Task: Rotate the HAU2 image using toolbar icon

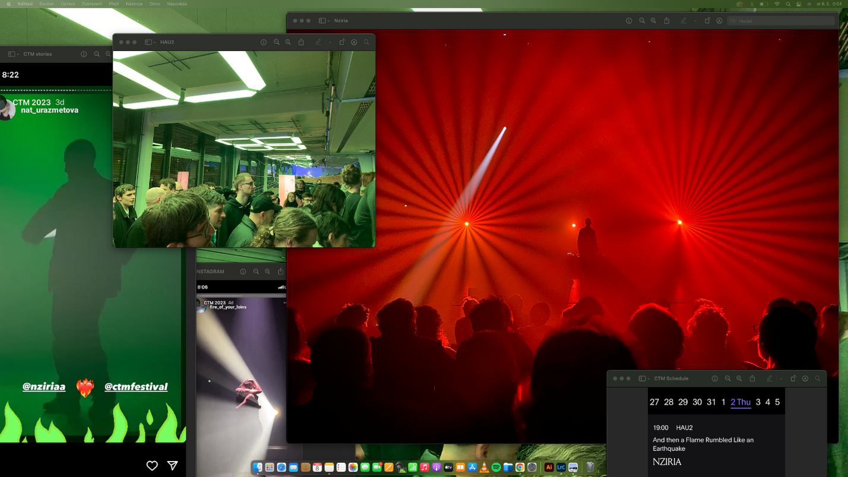Action: [x=342, y=42]
